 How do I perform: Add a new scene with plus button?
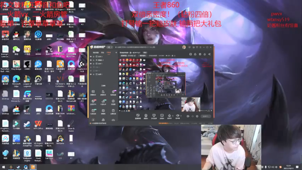click(116, 53)
